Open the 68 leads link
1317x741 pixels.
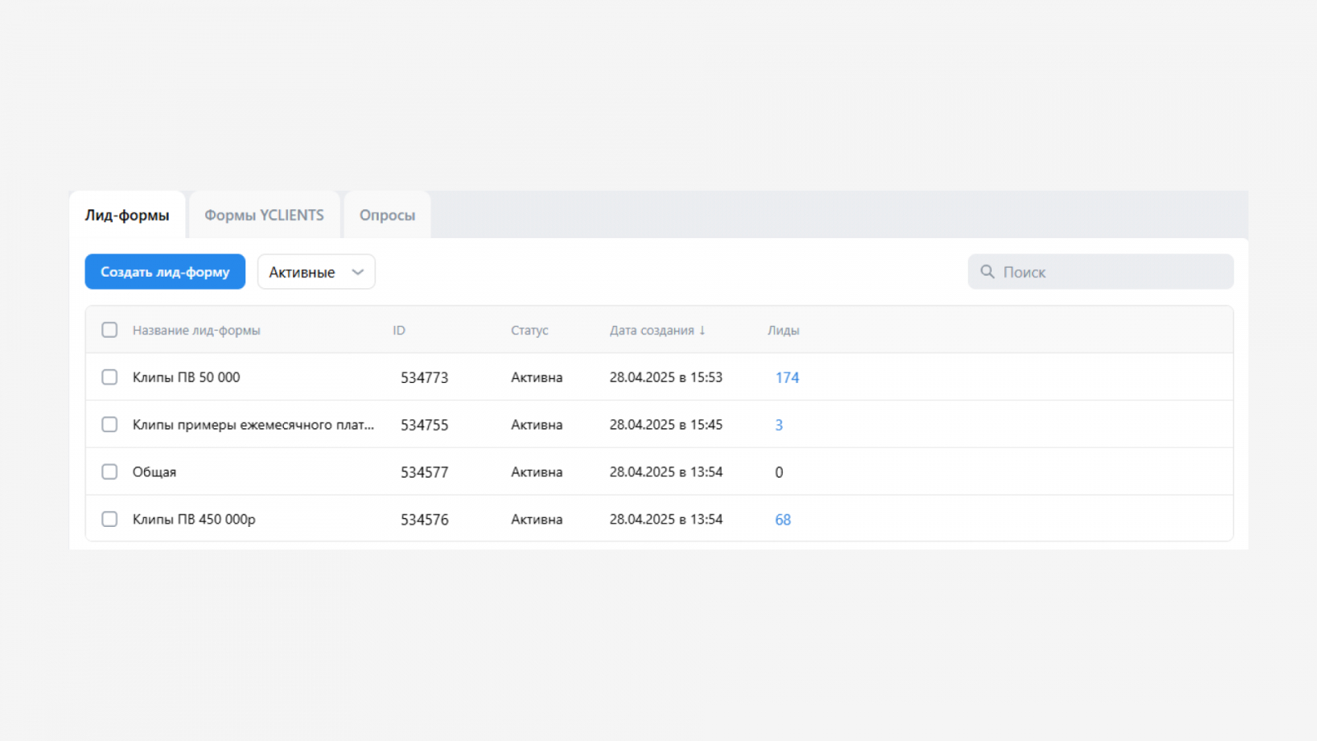click(x=783, y=520)
